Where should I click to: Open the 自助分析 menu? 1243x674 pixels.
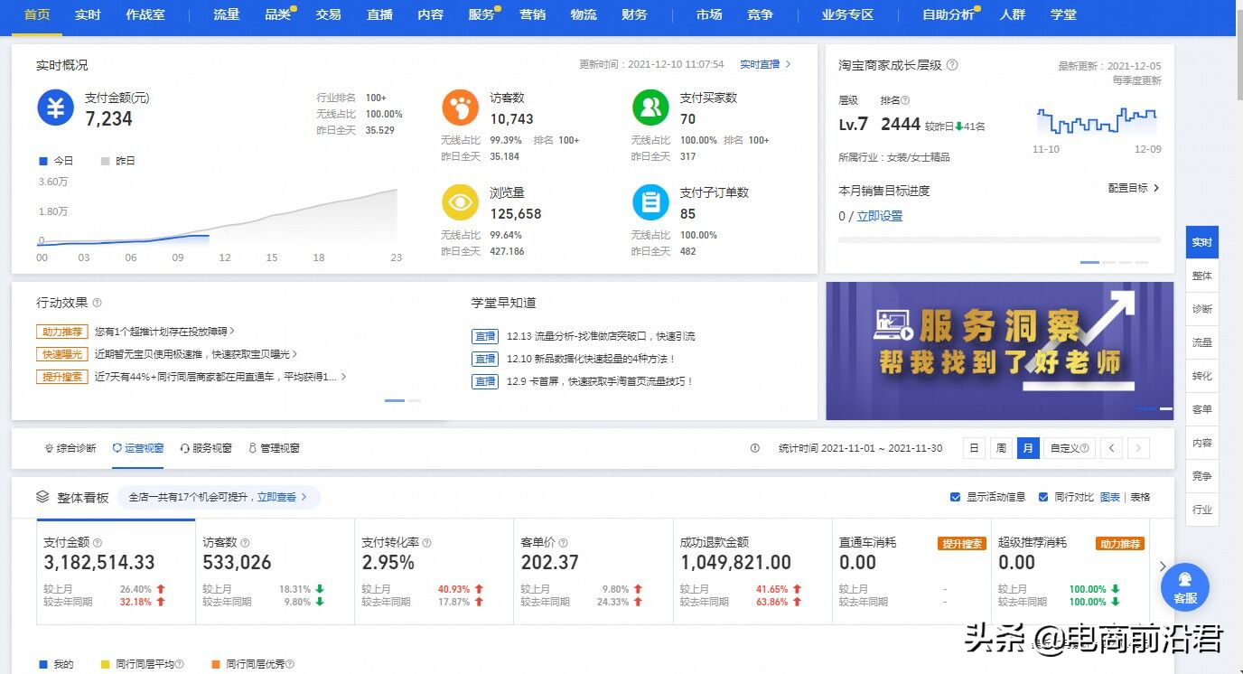pos(949,14)
